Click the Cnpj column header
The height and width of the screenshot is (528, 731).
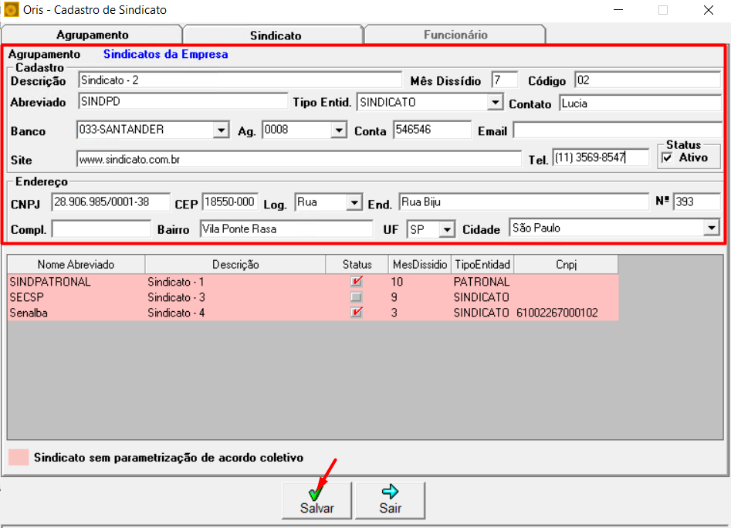tap(566, 264)
